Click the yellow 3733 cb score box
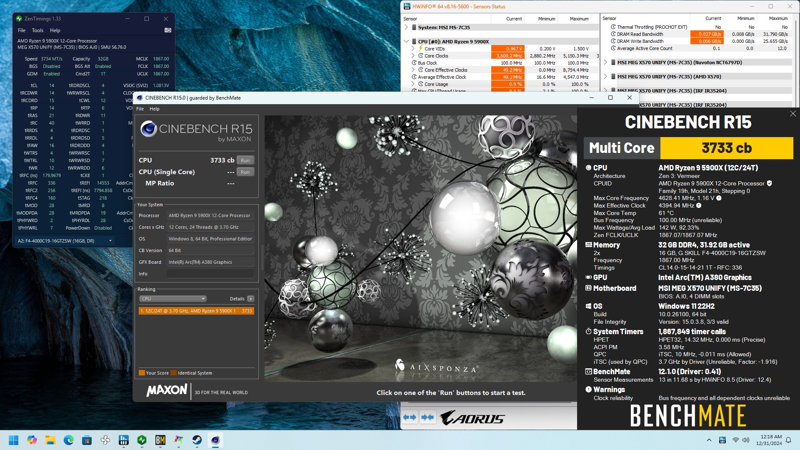The image size is (800, 450). [726, 148]
